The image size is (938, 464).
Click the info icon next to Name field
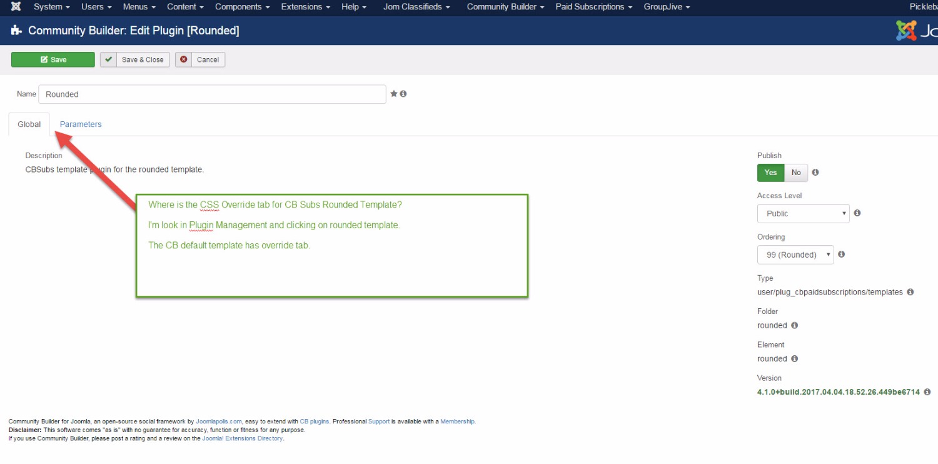[403, 94]
